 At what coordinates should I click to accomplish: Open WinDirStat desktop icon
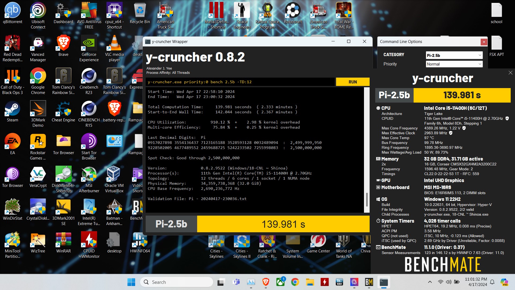click(13, 210)
